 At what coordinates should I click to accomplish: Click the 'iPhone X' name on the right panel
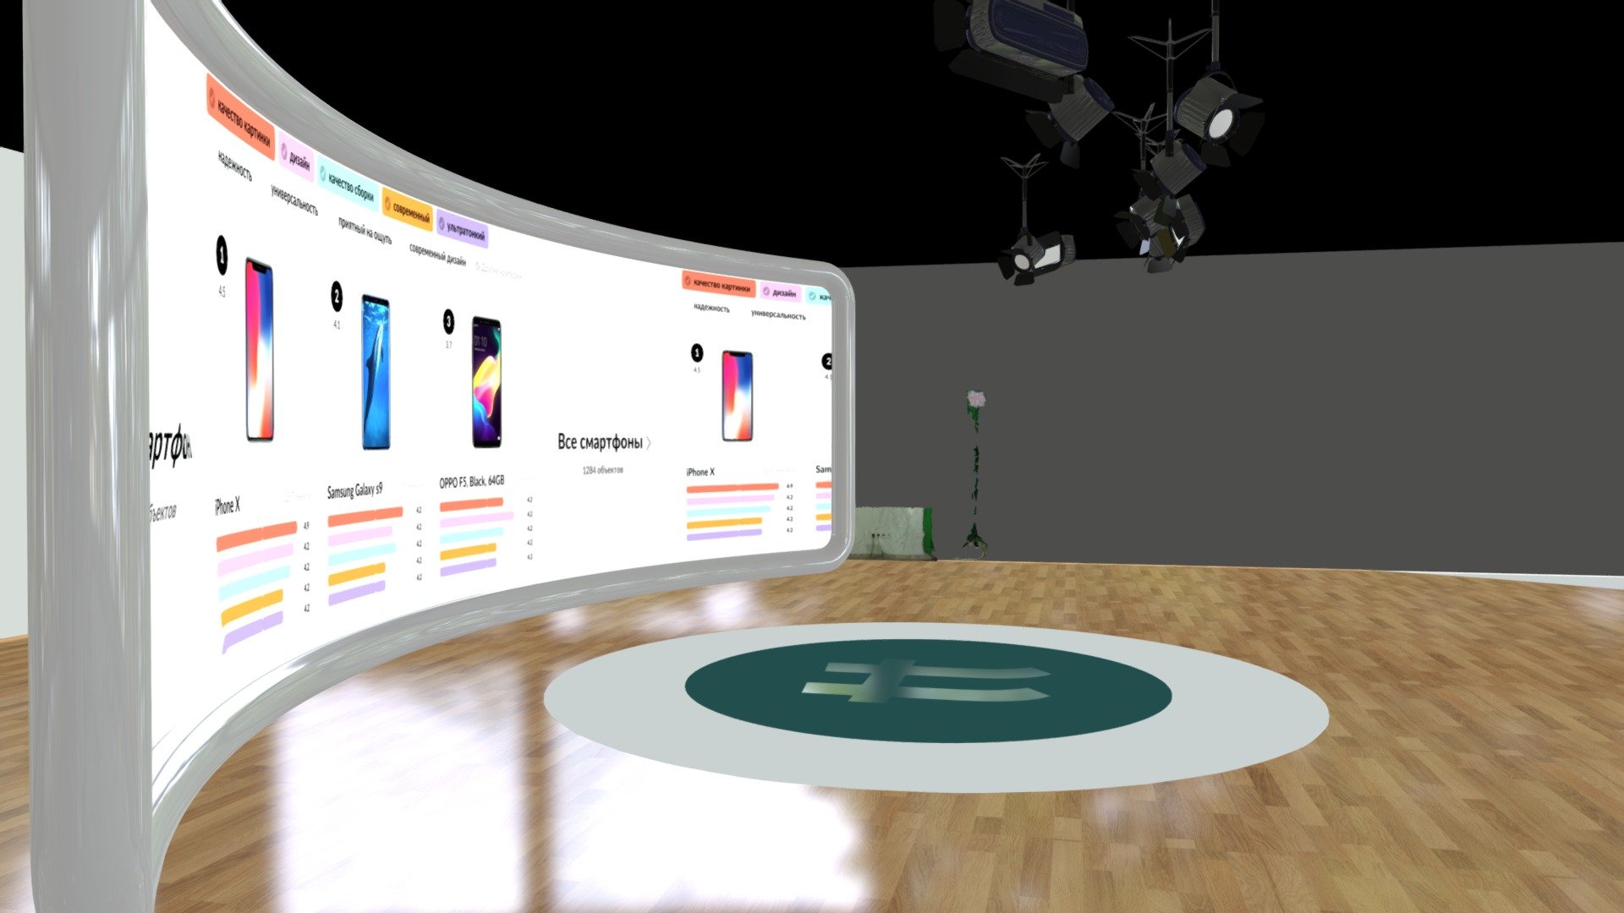(x=700, y=472)
